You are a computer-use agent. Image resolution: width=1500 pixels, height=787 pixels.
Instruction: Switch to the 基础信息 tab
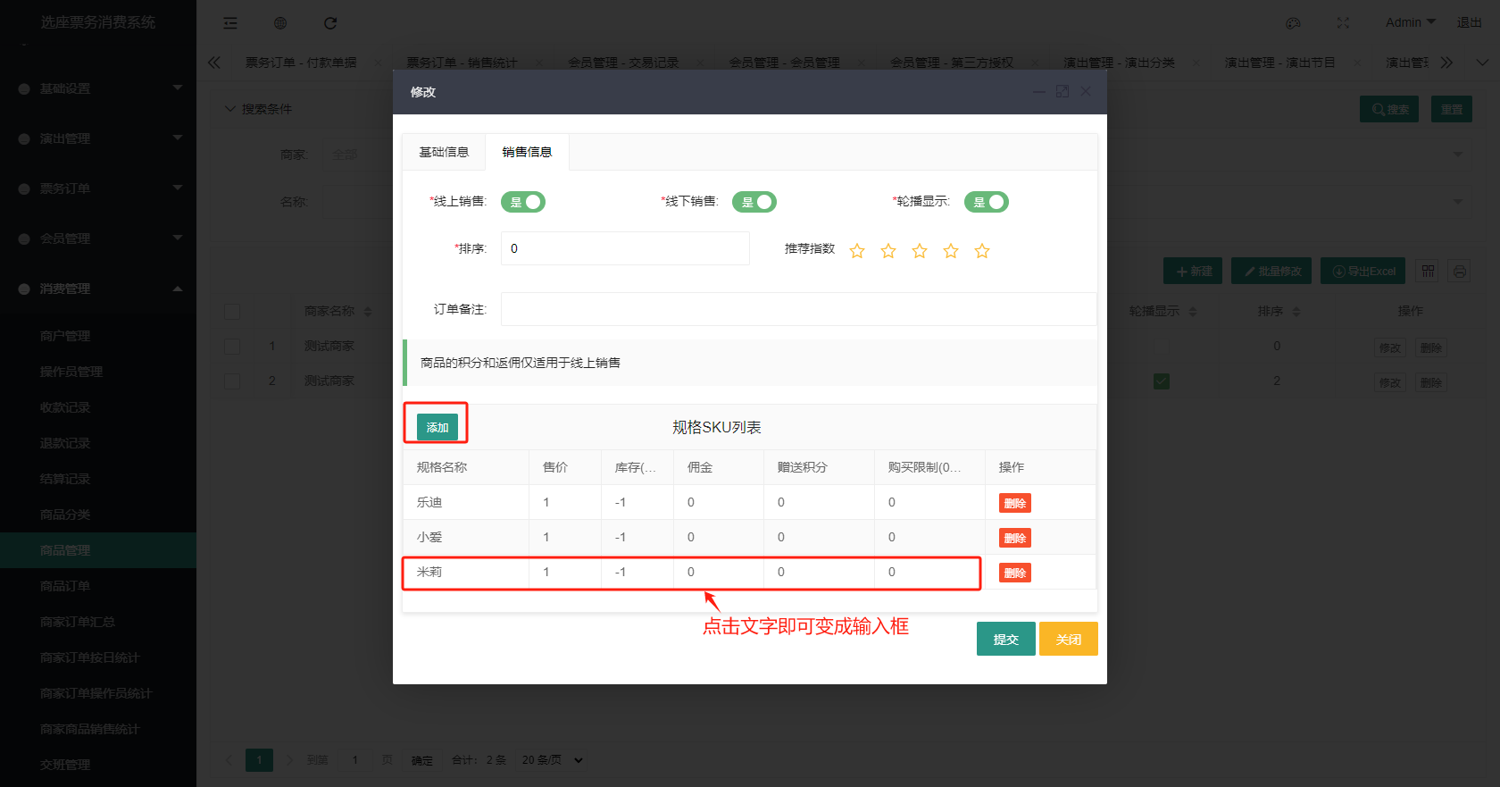point(444,152)
